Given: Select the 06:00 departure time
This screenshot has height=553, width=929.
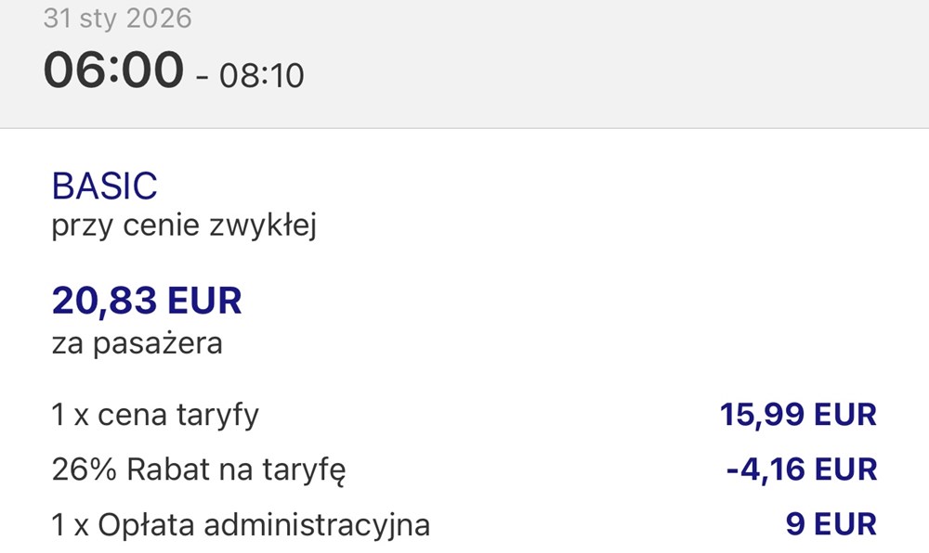Looking at the screenshot, I should tap(112, 71).
